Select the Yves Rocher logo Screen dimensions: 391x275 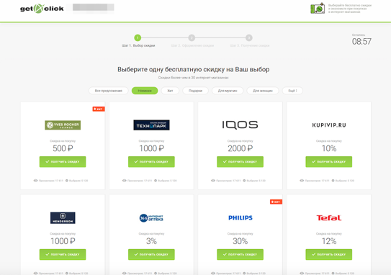click(63, 125)
